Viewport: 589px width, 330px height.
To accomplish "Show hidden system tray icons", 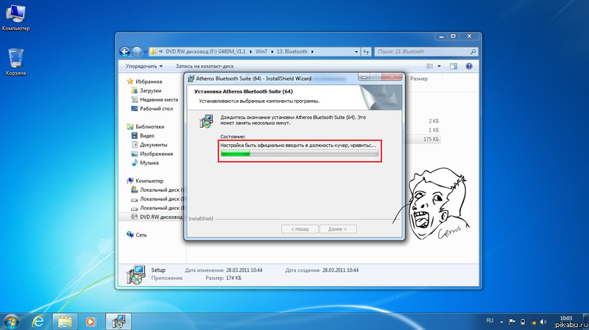I will pos(502,320).
